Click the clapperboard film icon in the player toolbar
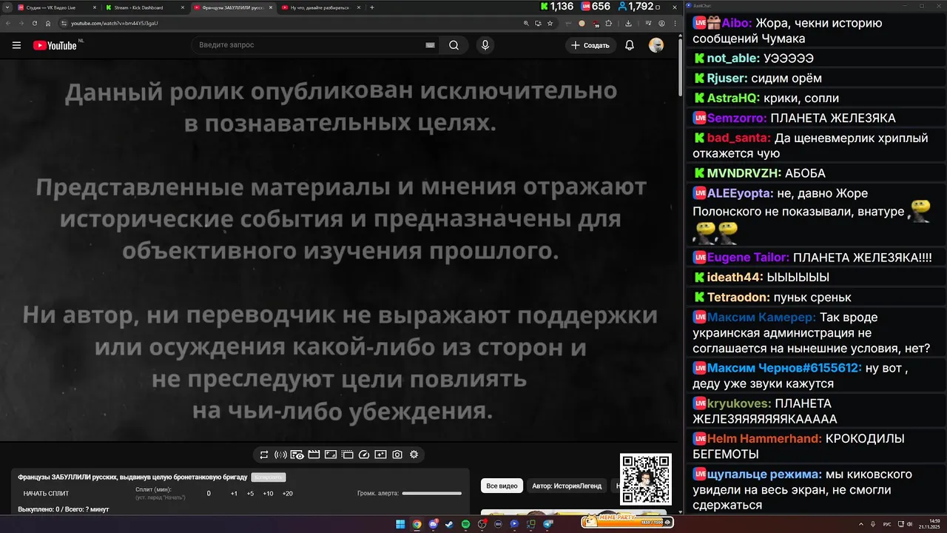The height and width of the screenshot is (533, 947). click(x=314, y=455)
